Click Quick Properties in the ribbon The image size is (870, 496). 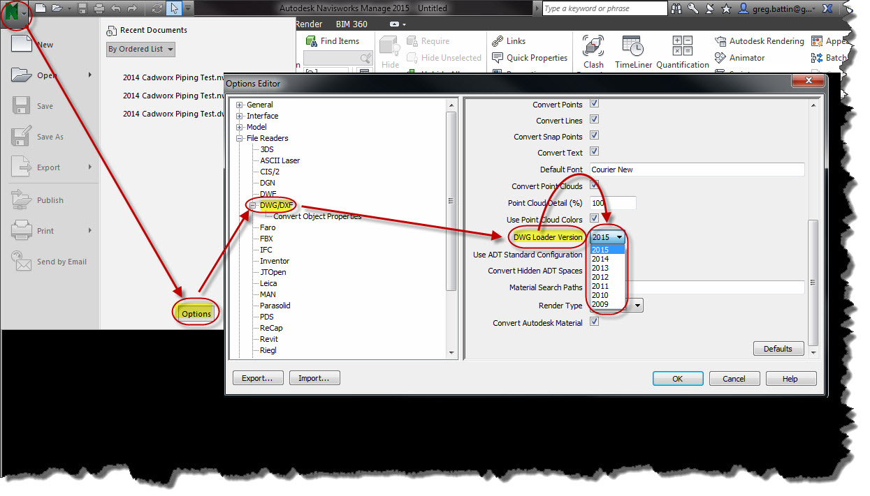[x=530, y=58]
